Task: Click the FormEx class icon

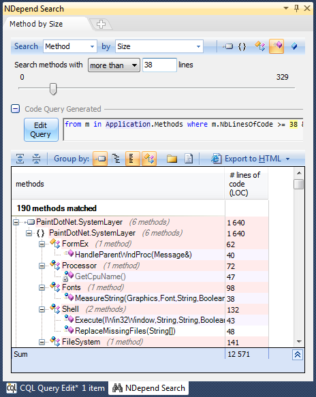Action: [55, 244]
